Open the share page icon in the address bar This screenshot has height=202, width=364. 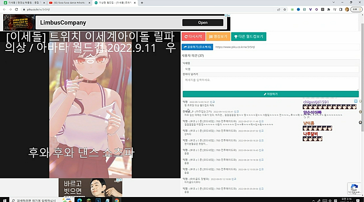tap(278, 10)
